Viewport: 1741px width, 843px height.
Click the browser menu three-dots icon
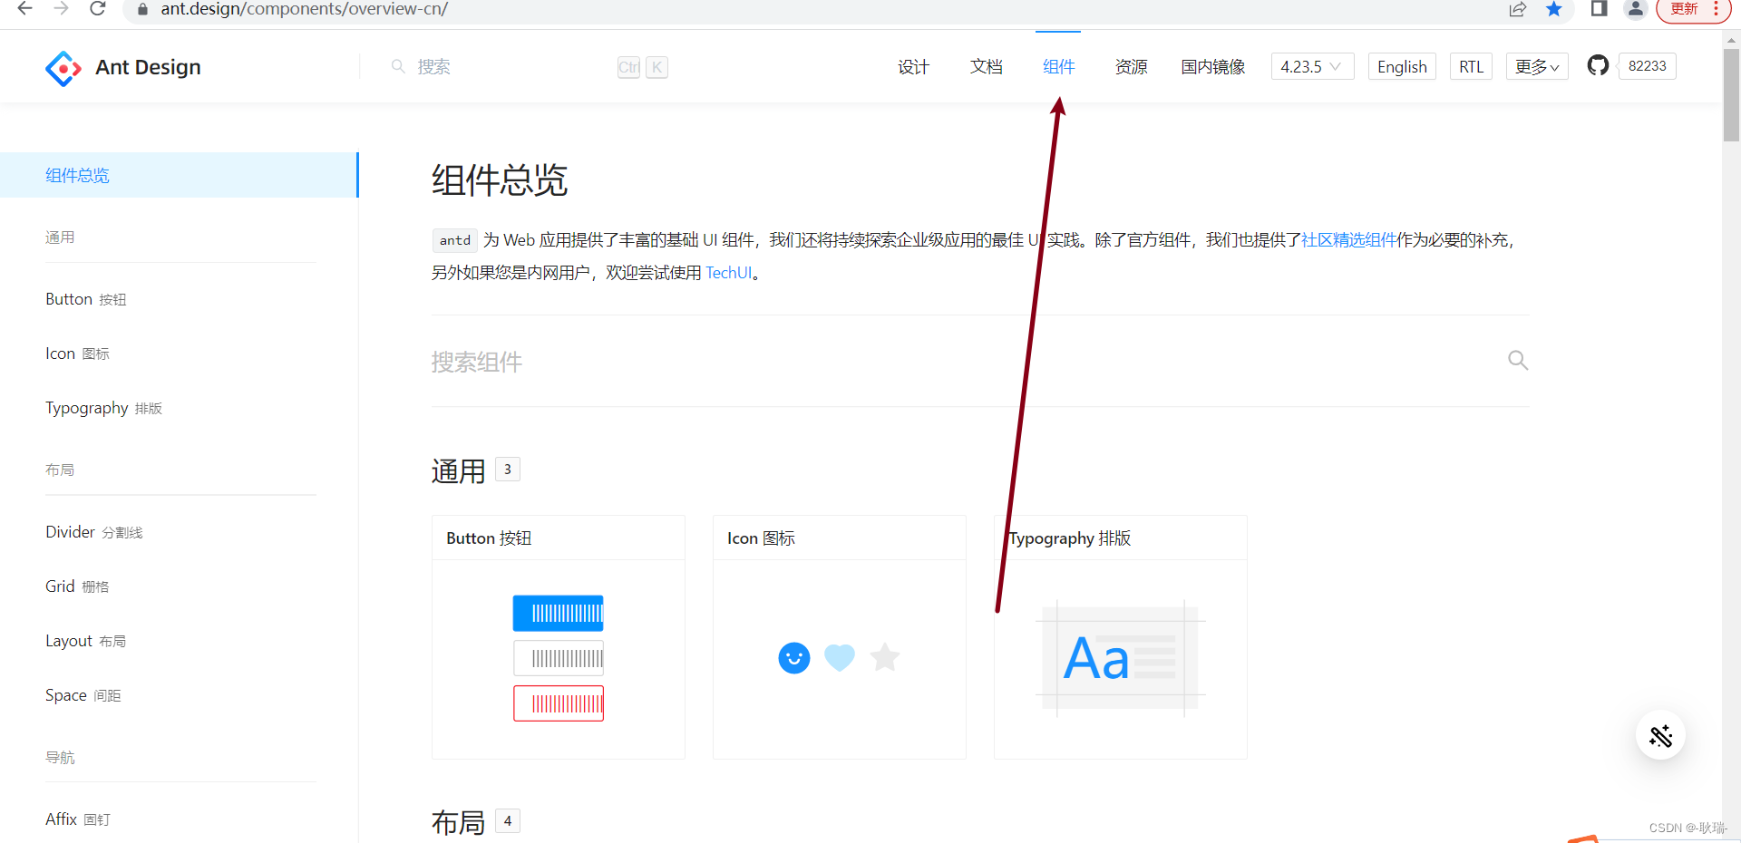coord(1717,9)
